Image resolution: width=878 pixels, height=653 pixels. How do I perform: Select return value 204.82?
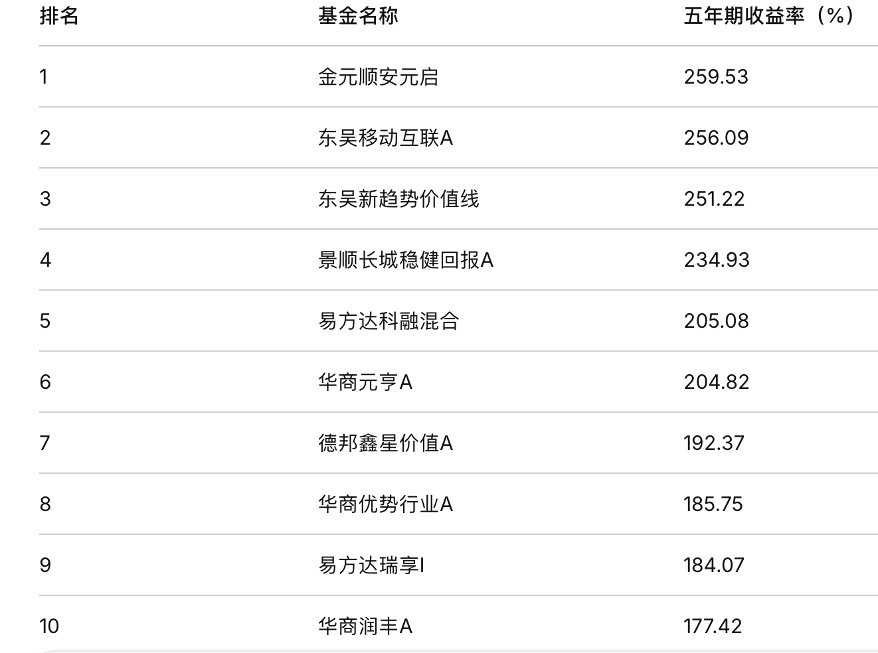[717, 382]
